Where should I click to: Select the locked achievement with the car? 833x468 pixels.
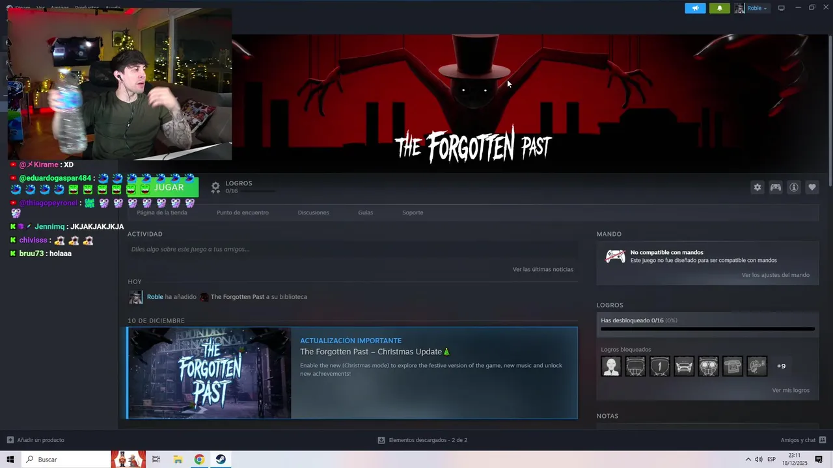(x=684, y=366)
